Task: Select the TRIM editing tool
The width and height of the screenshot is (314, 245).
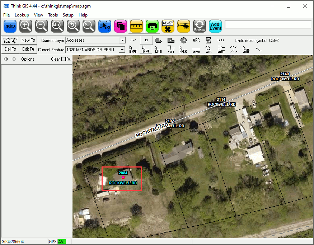Action: point(171,49)
